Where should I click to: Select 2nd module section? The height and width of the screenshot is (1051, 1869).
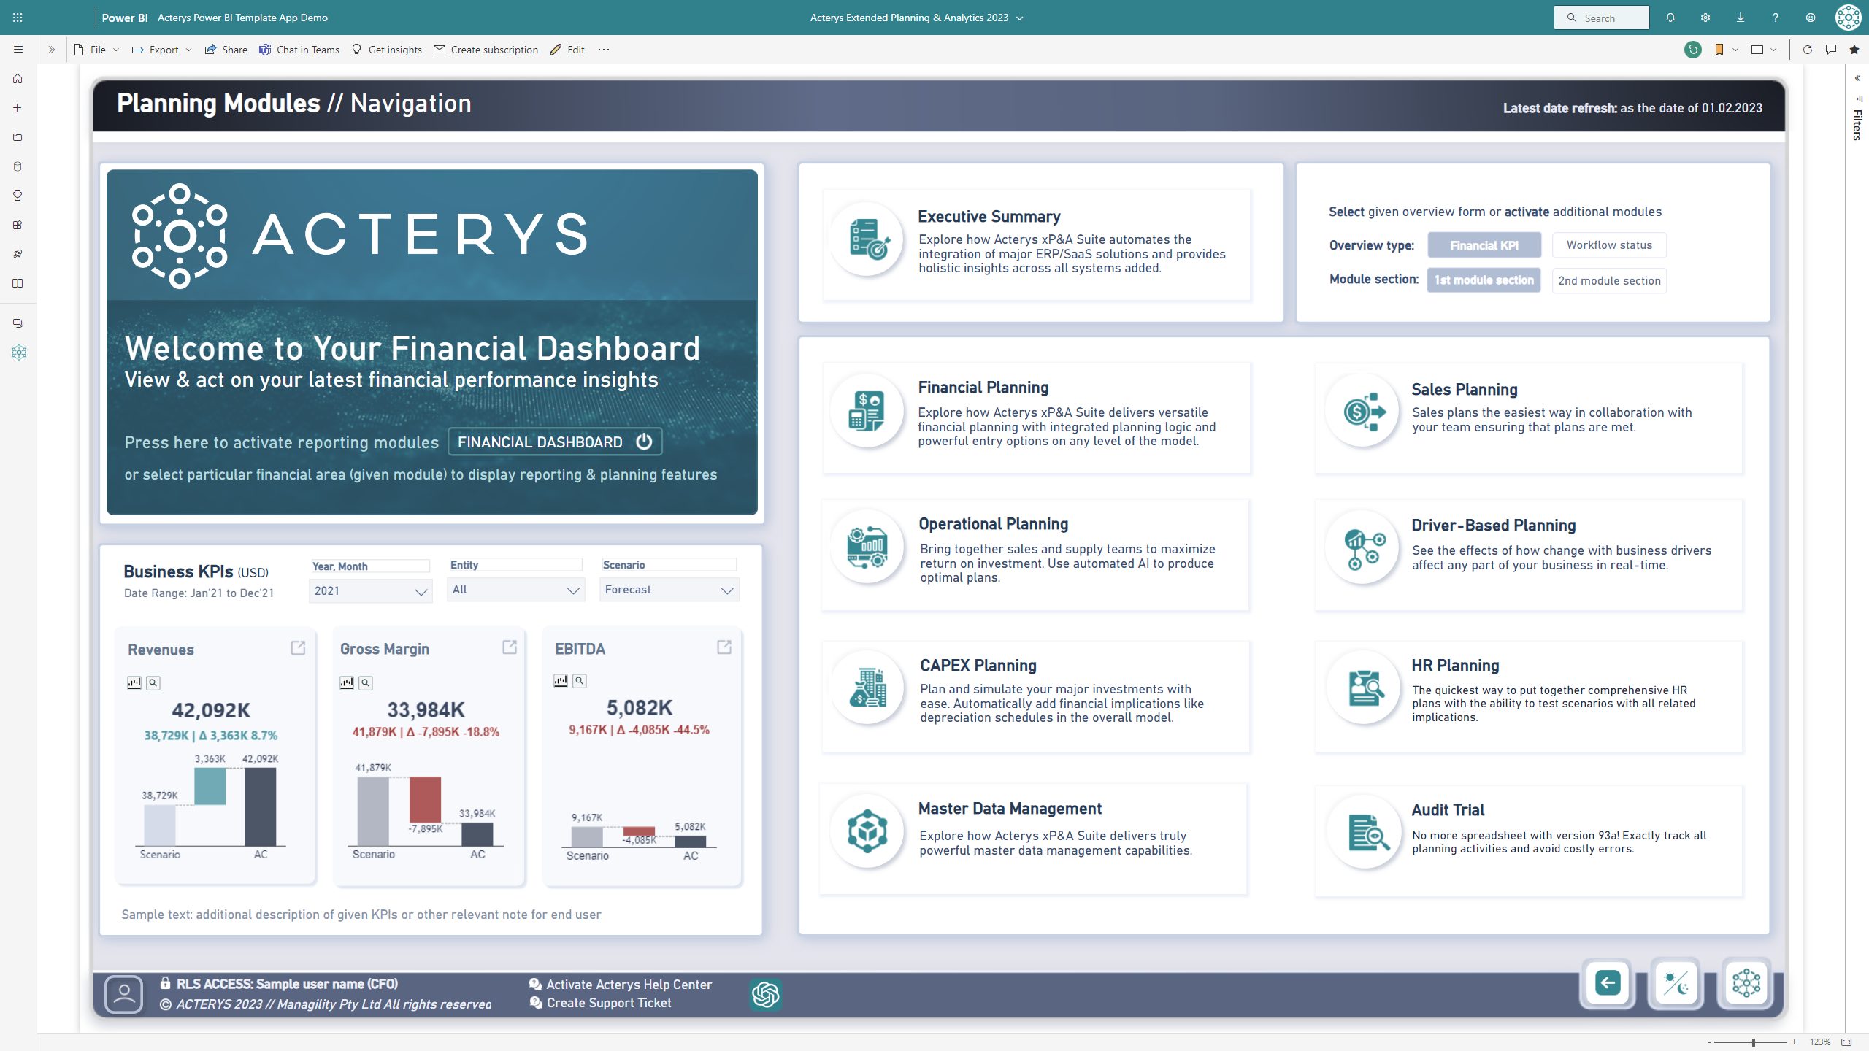coord(1609,280)
